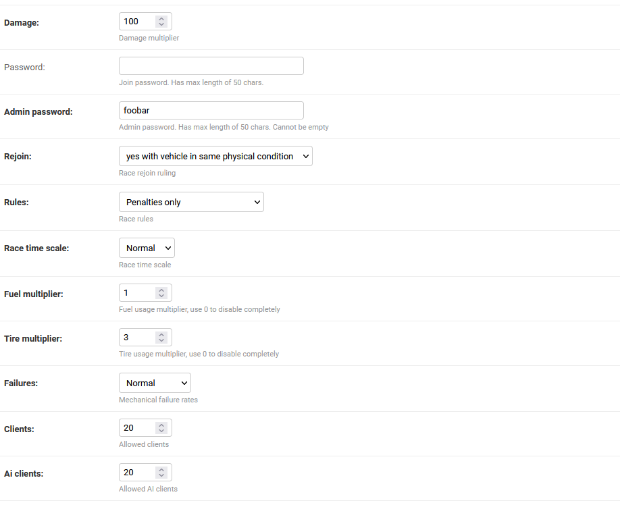620x505 pixels.
Task: Click the empty Password input field
Action: (x=211, y=66)
